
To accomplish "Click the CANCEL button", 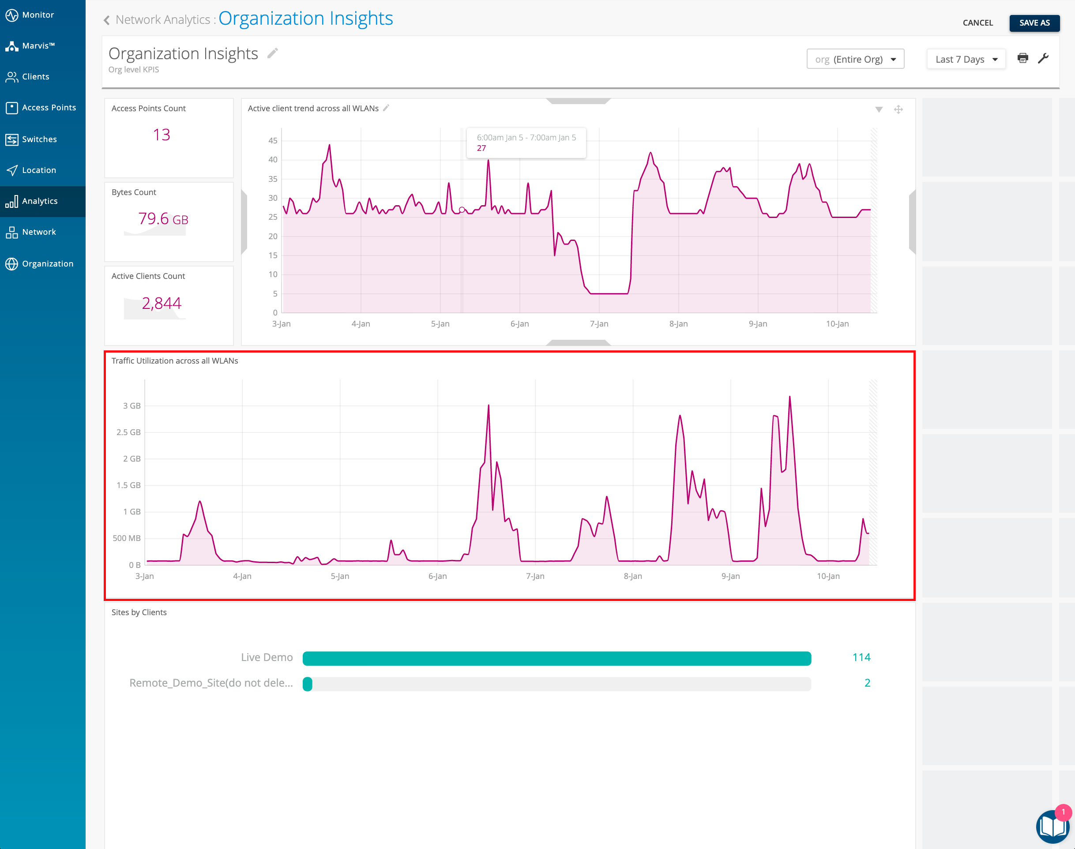I will (977, 23).
